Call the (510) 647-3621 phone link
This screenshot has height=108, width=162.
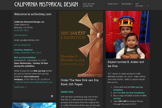21,31
